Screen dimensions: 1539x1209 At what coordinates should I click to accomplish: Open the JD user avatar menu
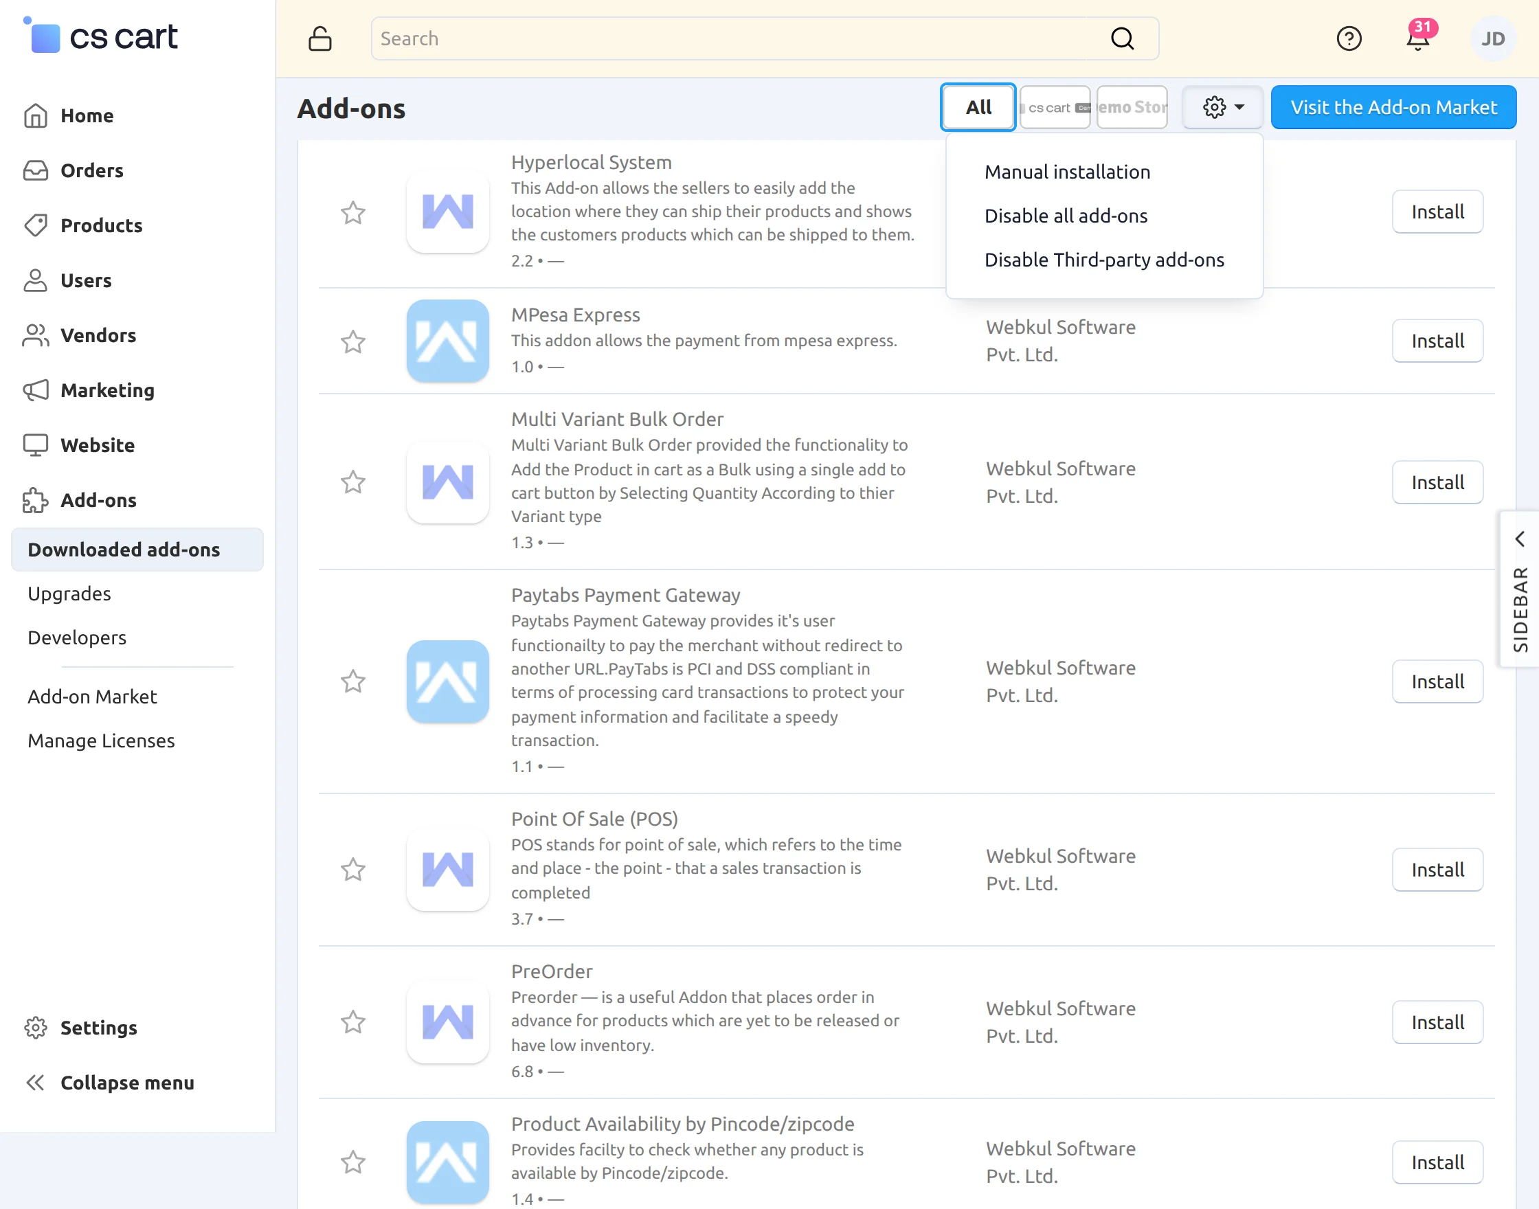click(1492, 38)
